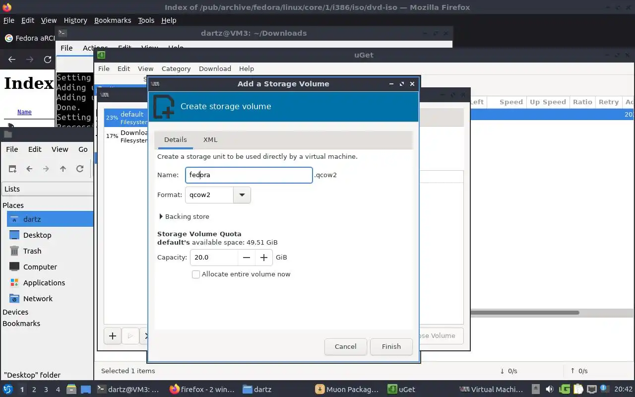Screen dimensions: 635x397
Task: Decrease capacity with the minus button
Action: pos(247,257)
